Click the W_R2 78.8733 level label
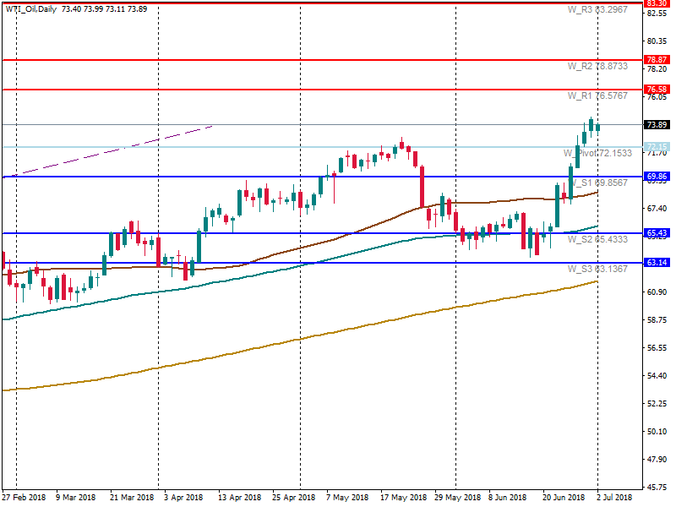Screen dimensions: 676x507 597,66
